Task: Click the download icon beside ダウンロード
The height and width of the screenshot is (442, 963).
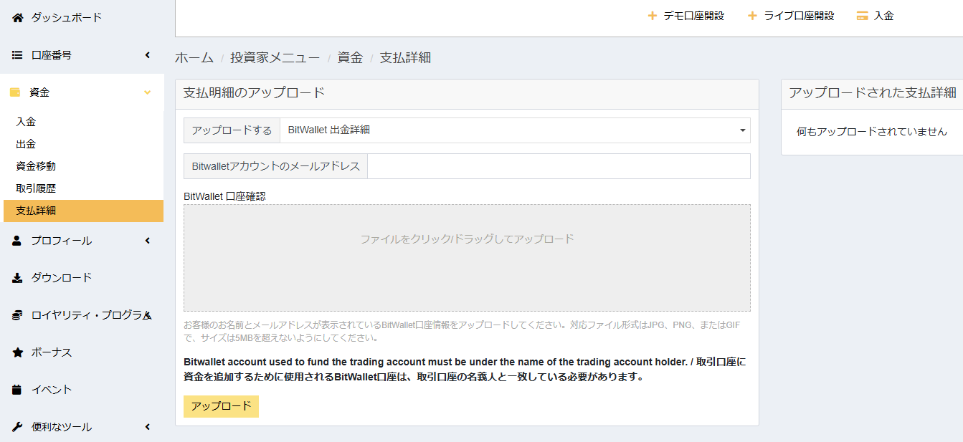Action: [17, 278]
